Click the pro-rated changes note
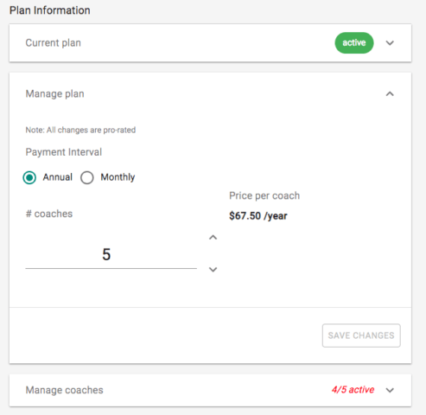Screen dimensions: 426x415 click(80, 130)
